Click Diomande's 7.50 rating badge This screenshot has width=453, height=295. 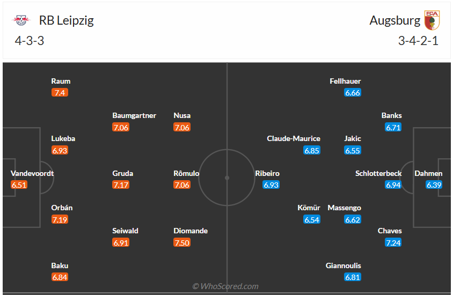[x=182, y=242]
